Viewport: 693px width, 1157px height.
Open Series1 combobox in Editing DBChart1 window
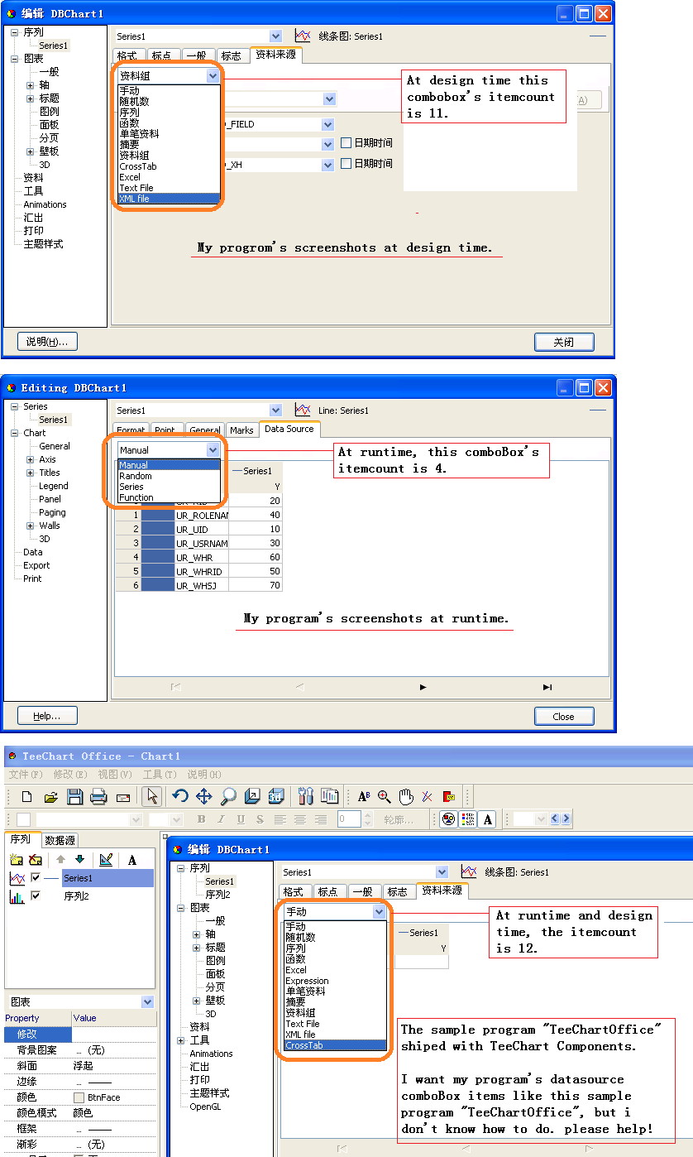(x=198, y=410)
